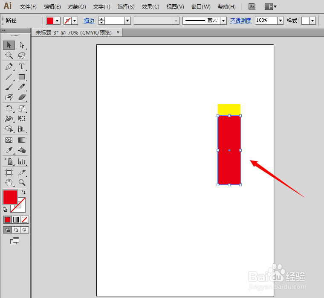Select the Free Transform tool
324x298 pixels.
[22, 119]
